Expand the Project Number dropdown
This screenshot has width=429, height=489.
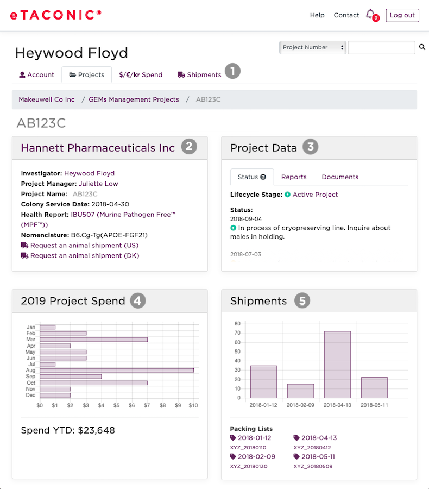(x=313, y=48)
